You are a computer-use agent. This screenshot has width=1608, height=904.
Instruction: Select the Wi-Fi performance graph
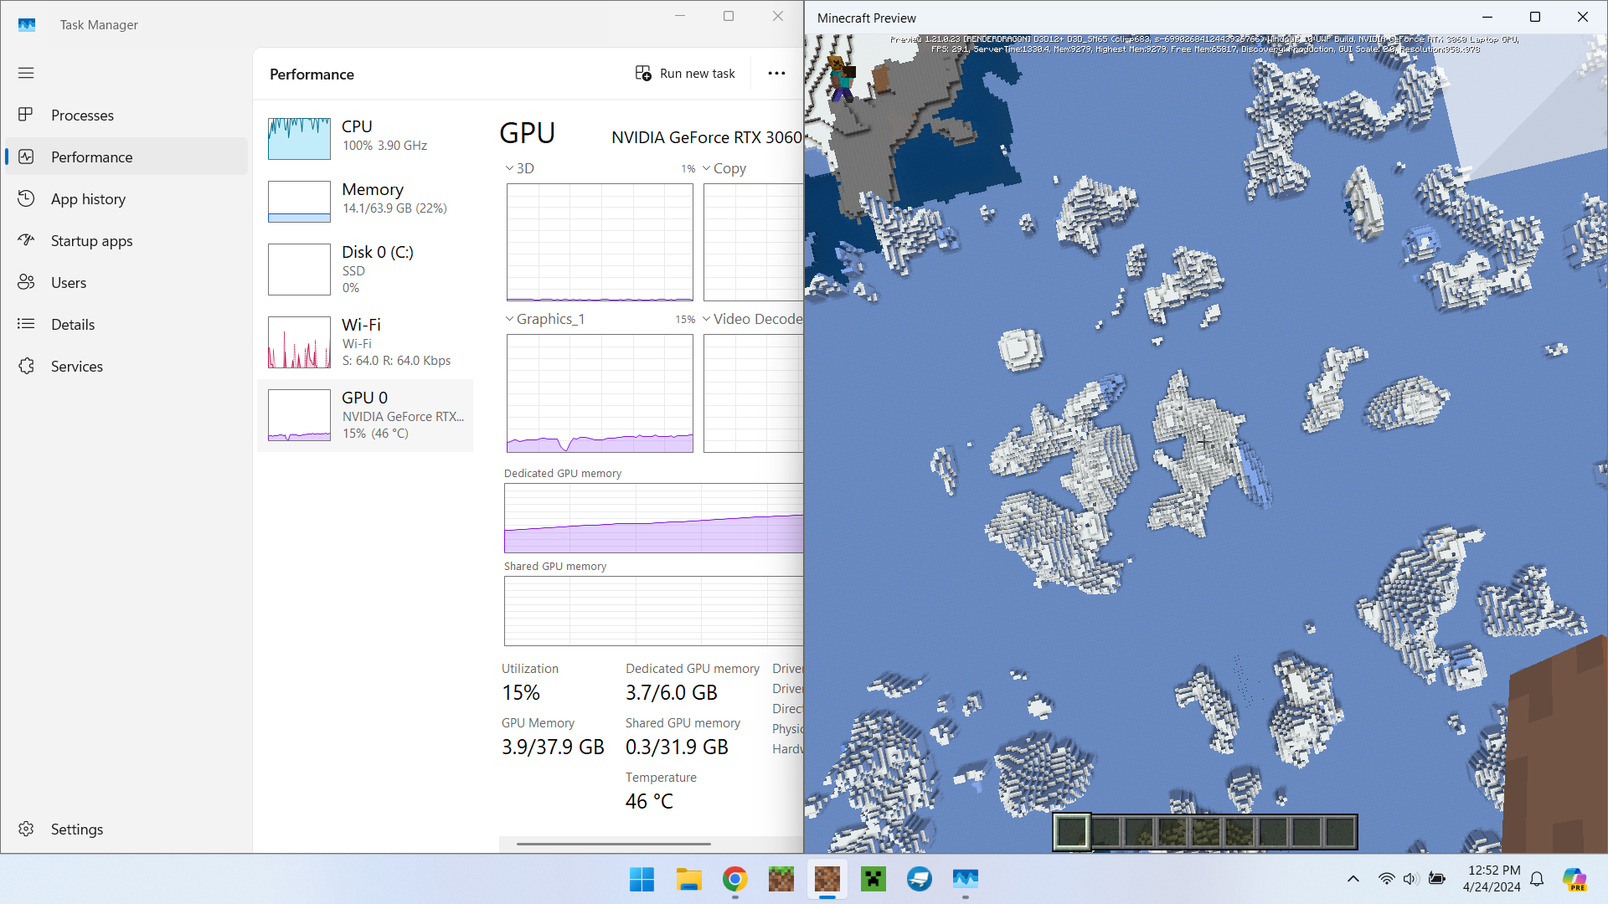[x=299, y=342]
